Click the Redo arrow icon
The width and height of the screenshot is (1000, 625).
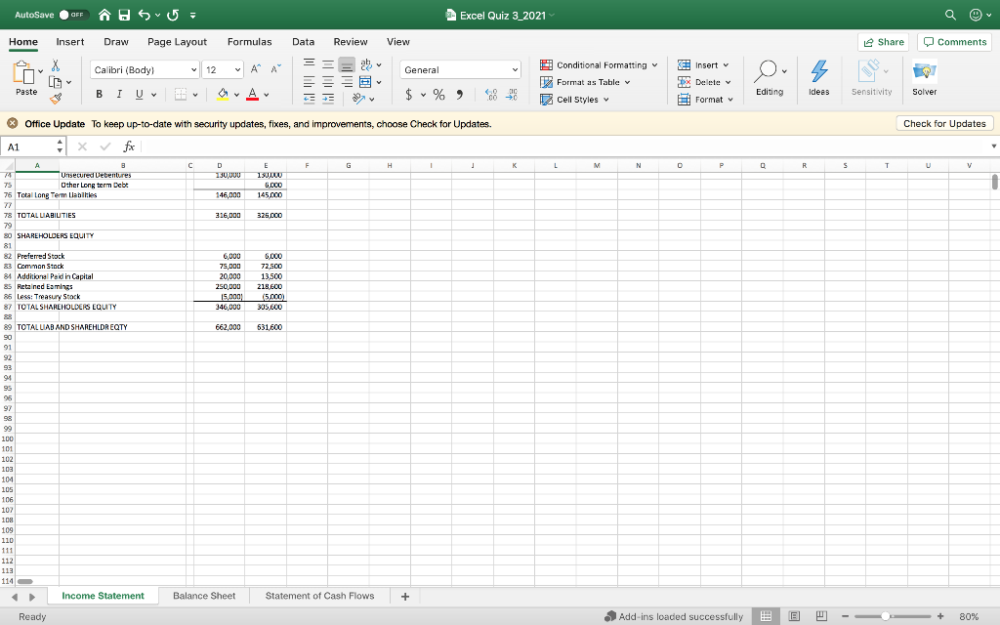point(172,15)
